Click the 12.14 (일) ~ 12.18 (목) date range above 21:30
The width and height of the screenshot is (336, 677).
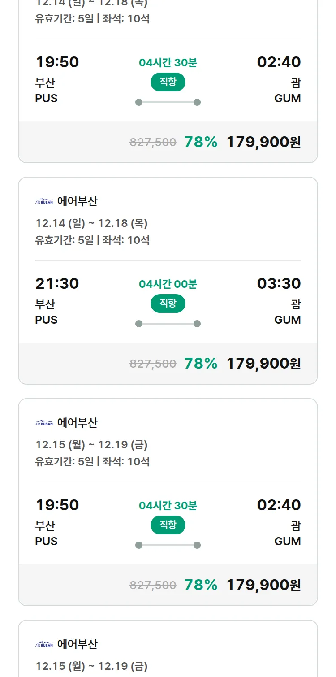tap(91, 223)
